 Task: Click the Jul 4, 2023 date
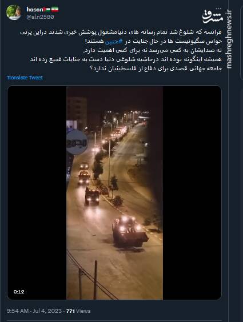point(47,311)
